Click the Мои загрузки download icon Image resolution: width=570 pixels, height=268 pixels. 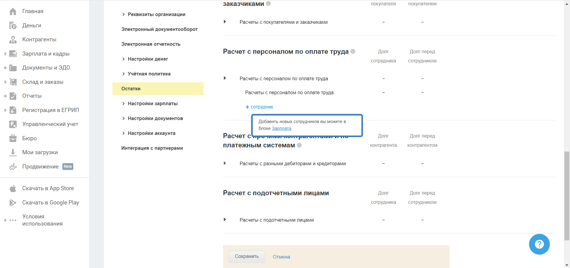(x=13, y=152)
